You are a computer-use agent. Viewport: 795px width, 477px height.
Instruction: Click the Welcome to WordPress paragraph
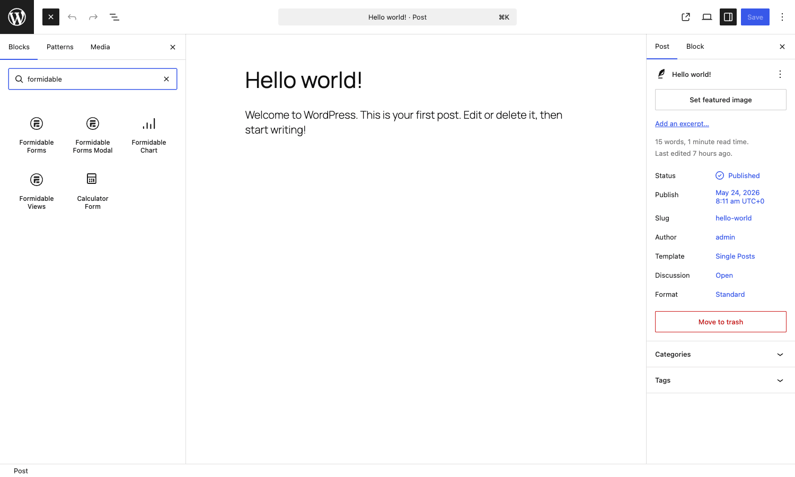(x=404, y=122)
